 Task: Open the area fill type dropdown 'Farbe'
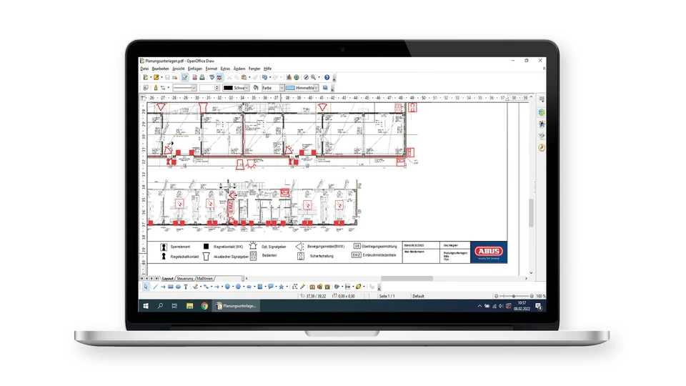[281, 87]
